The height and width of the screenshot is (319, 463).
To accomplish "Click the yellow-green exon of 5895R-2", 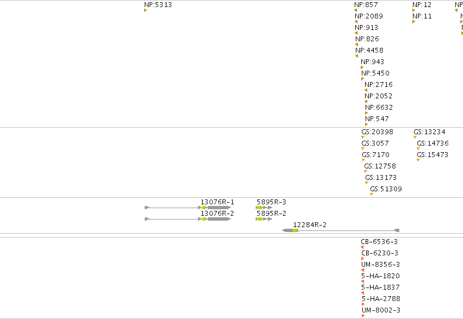I will pyautogui.click(x=260, y=219).
